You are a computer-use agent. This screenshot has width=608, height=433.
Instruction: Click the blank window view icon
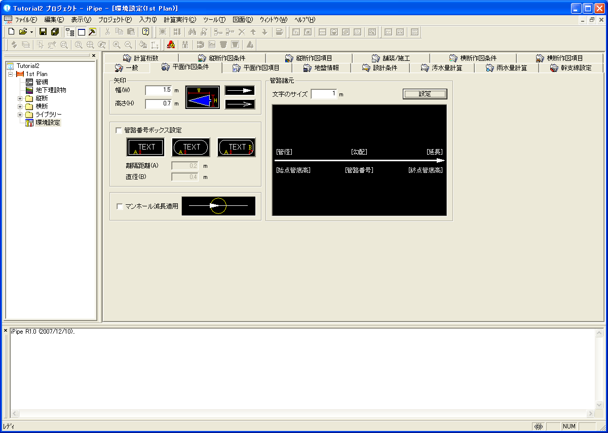tap(81, 32)
